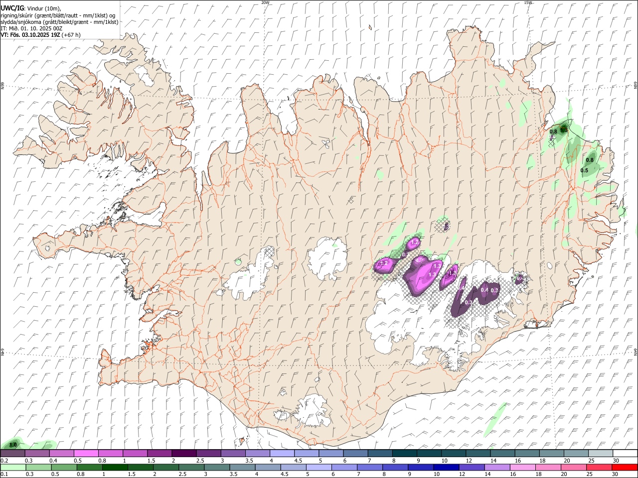Viewport: 638px width, 478px height.
Task: Click the '1.0' rain value on the map
Action: click(x=13, y=445)
